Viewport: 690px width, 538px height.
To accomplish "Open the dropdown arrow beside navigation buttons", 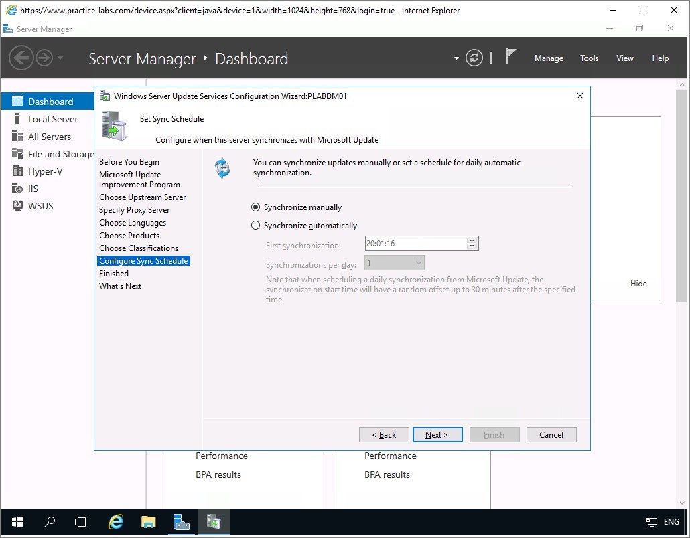I will tap(60, 58).
